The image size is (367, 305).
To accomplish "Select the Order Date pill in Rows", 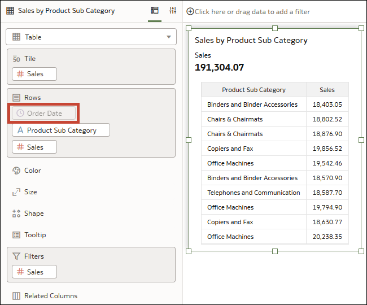I will point(44,113).
